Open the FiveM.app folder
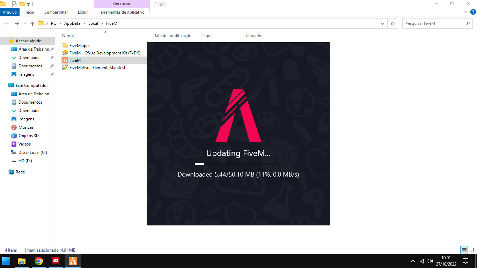Screen dimensions: 477x268 79,46
